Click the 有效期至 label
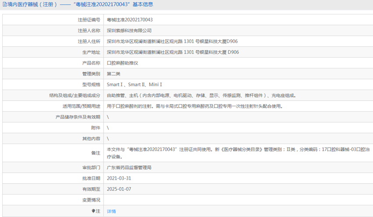The image size is (373, 217). 91,189
